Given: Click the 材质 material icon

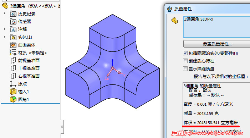Looking at the screenshot, I should click(x=13, y=53).
